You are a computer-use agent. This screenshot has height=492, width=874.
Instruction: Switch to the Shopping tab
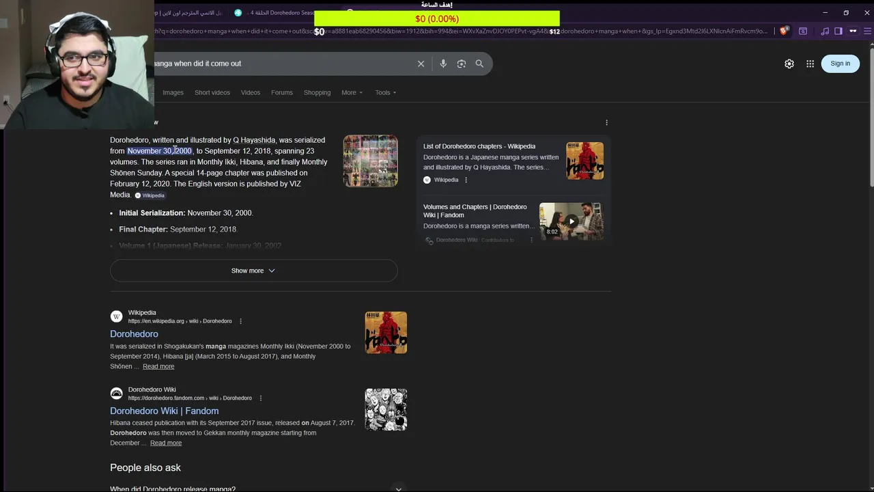317,92
